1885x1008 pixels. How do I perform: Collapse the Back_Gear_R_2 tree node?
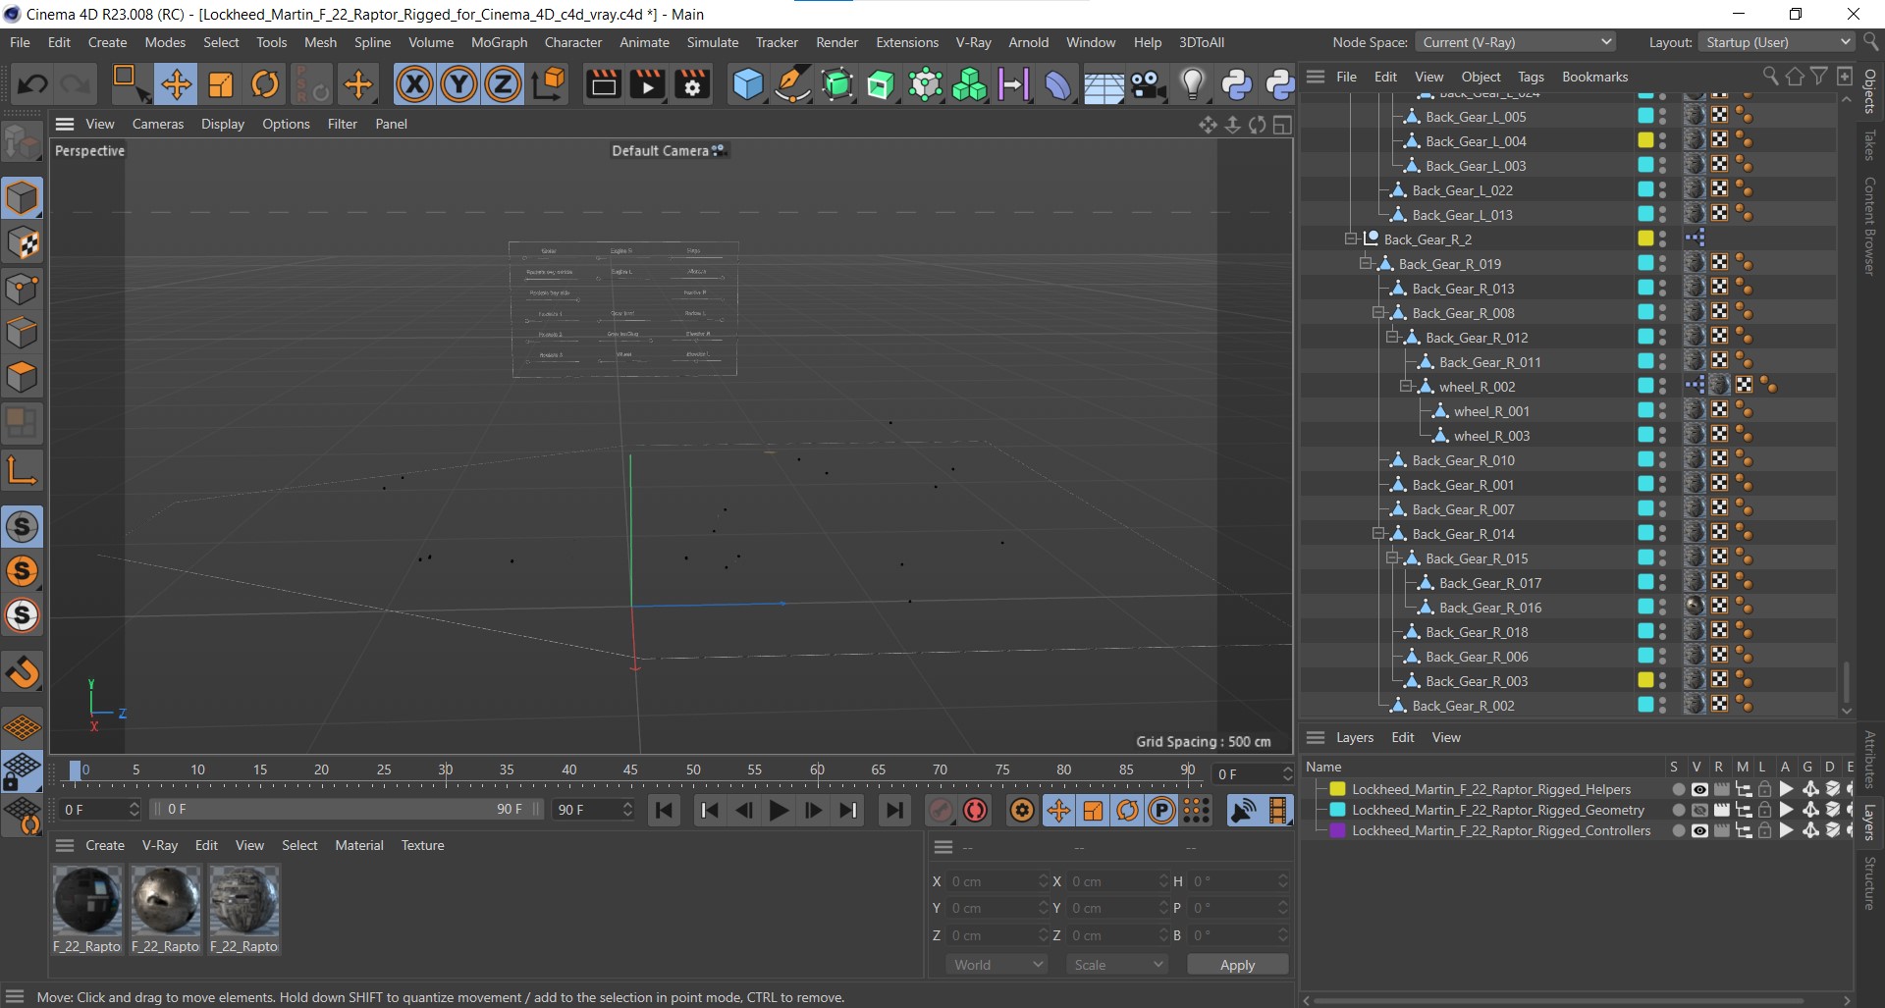pos(1351,239)
